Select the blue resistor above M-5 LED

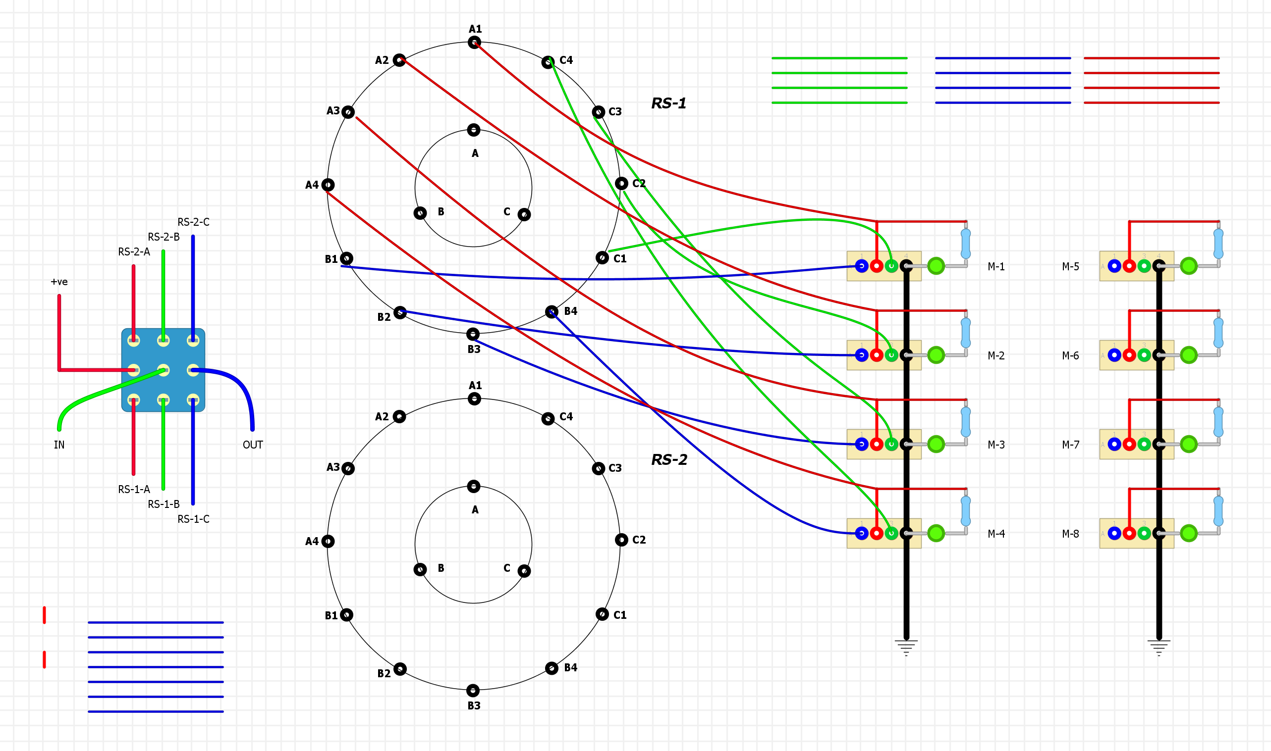pos(1218,243)
